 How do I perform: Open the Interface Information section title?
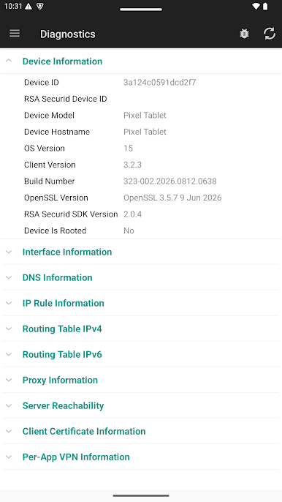point(67,252)
